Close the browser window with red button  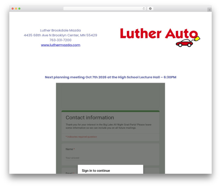(13, 8)
